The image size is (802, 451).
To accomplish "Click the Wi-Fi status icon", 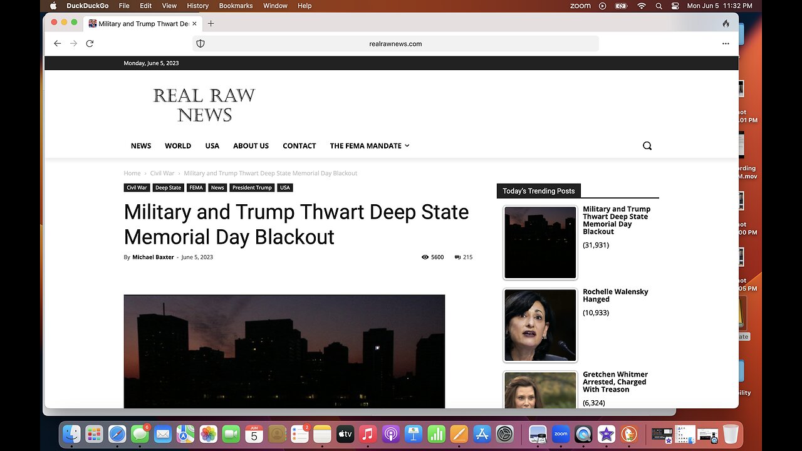I will tap(641, 6).
